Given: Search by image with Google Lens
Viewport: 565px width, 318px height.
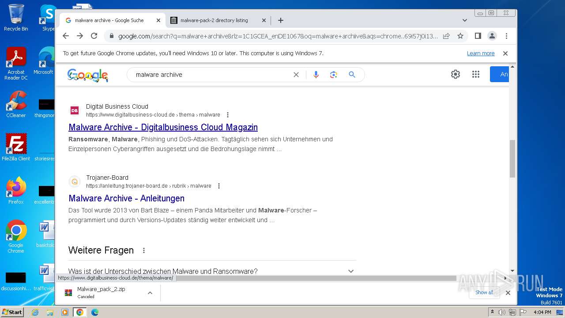Looking at the screenshot, I should (x=334, y=75).
